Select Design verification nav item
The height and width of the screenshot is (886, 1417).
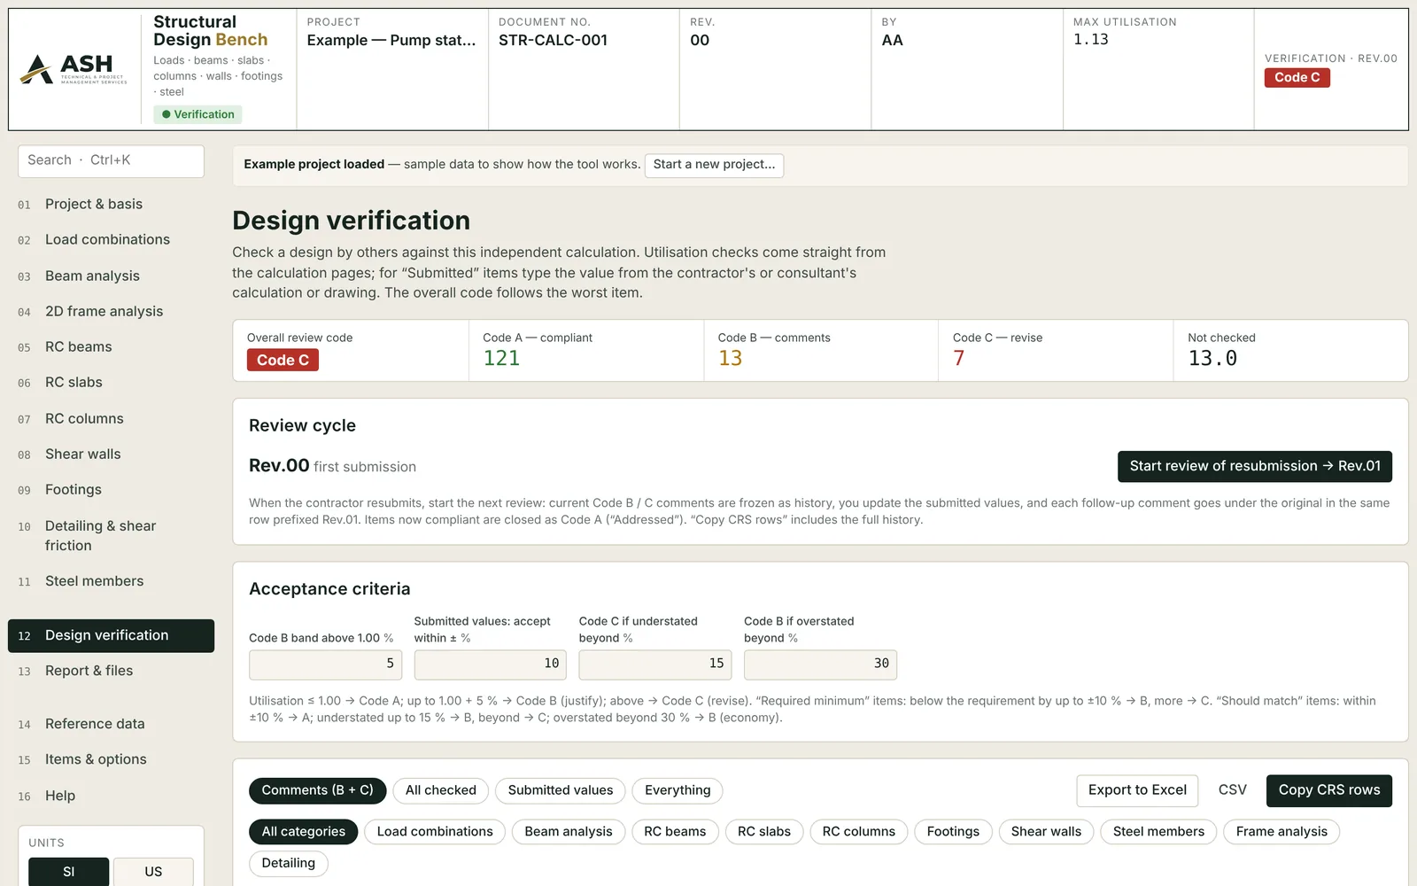111,635
